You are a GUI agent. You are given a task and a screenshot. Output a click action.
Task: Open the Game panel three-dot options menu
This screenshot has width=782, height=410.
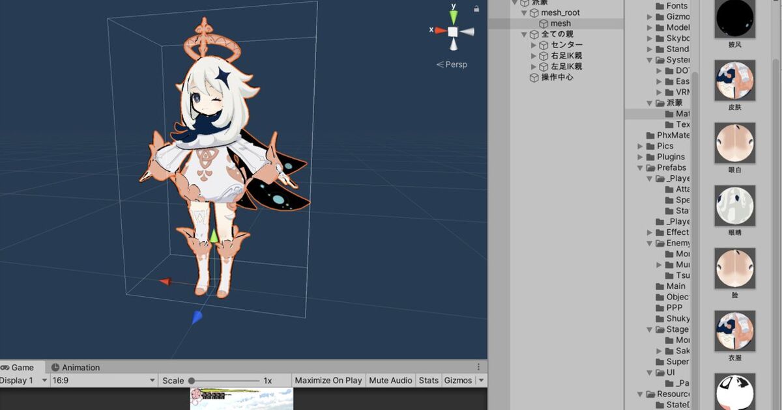click(479, 367)
